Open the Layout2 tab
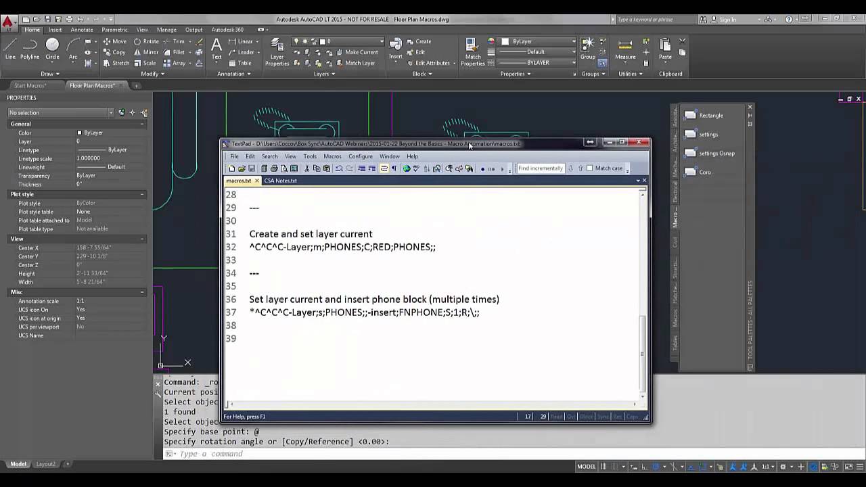 45,464
